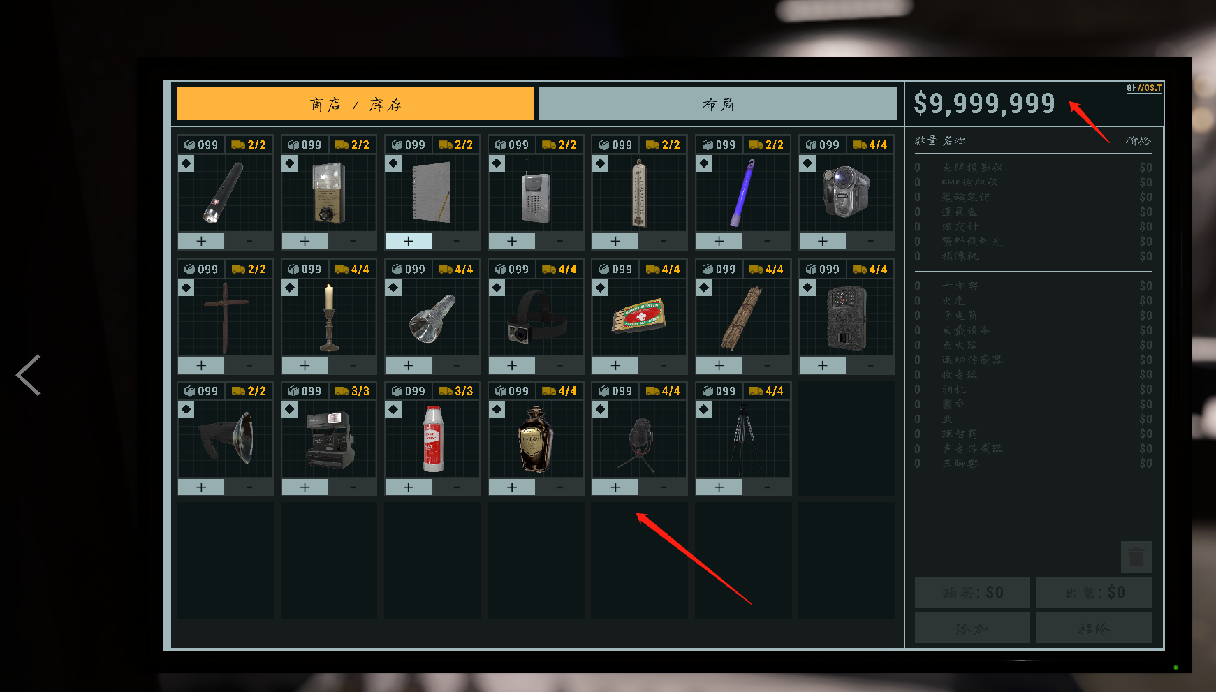Click the diamond icon on the head-mounted camera item
The width and height of the screenshot is (1216, 692).
pos(497,288)
